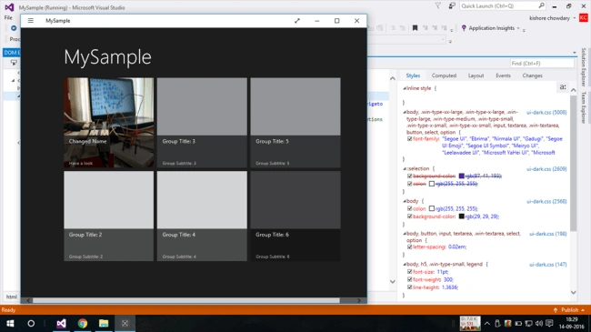Open Chrome from the Windows taskbar

tap(83, 323)
